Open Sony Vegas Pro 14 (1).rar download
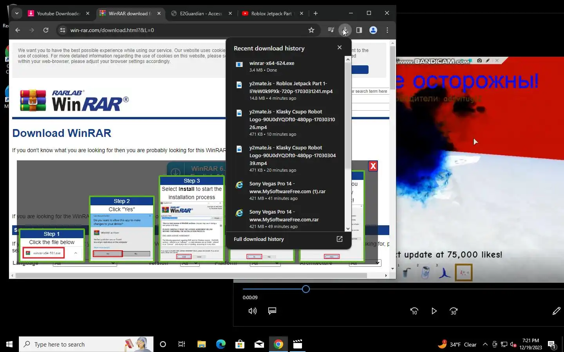The height and width of the screenshot is (352, 564). coord(286,191)
